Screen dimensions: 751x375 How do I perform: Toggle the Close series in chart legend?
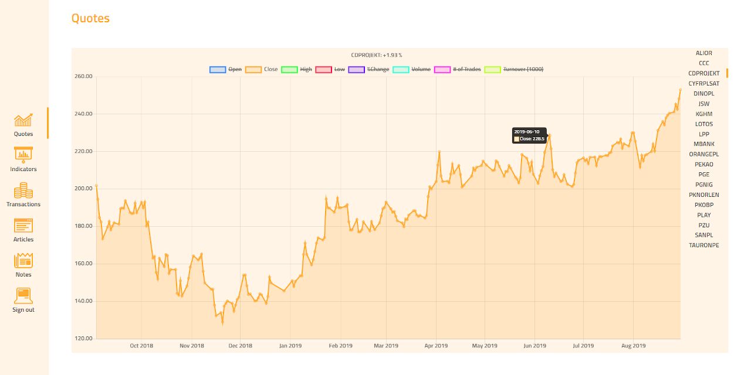(262, 69)
